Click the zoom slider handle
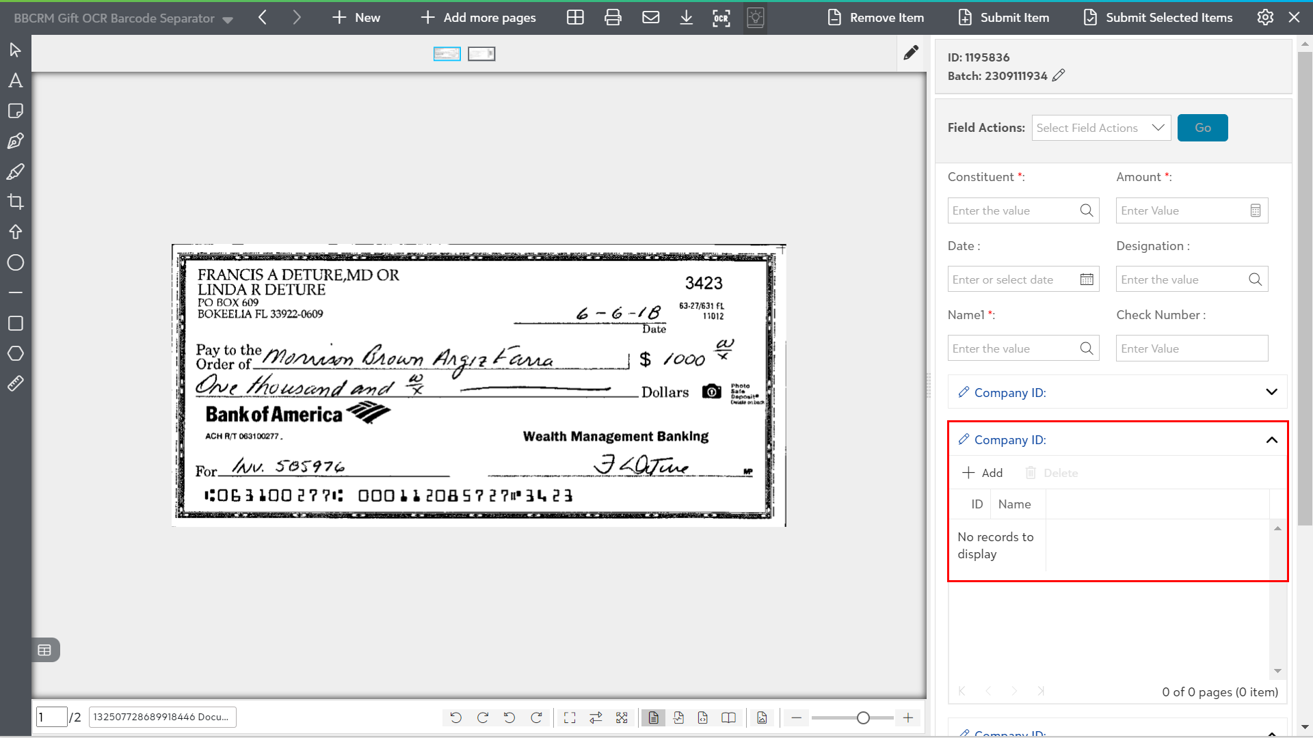The height and width of the screenshot is (738, 1313). [x=863, y=717]
